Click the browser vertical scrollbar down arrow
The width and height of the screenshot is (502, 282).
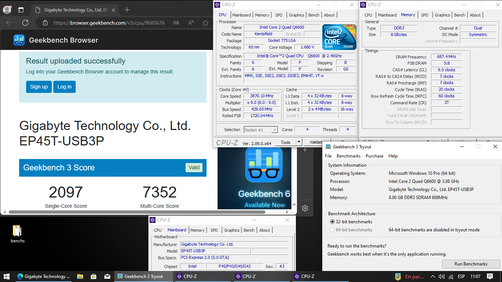tap(294, 205)
